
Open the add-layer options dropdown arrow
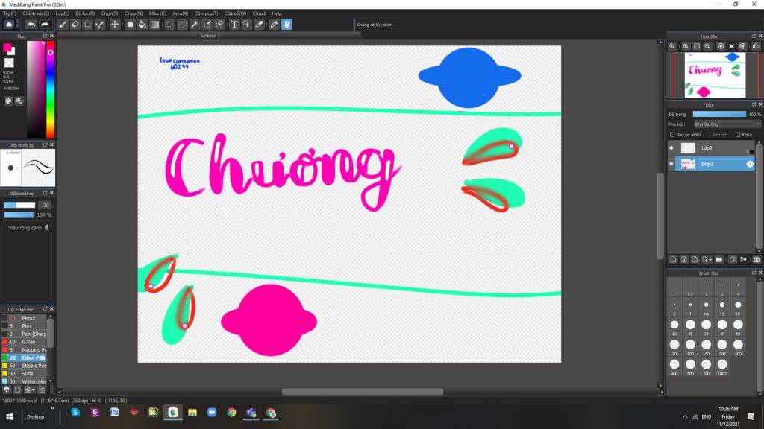pos(710,260)
